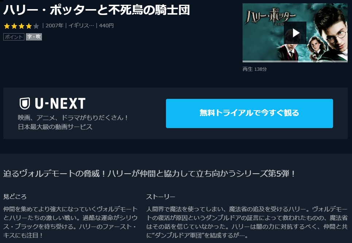Click the 2007年 release year label
The height and width of the screenshot is (243, 352).
(x=55, y=26)
